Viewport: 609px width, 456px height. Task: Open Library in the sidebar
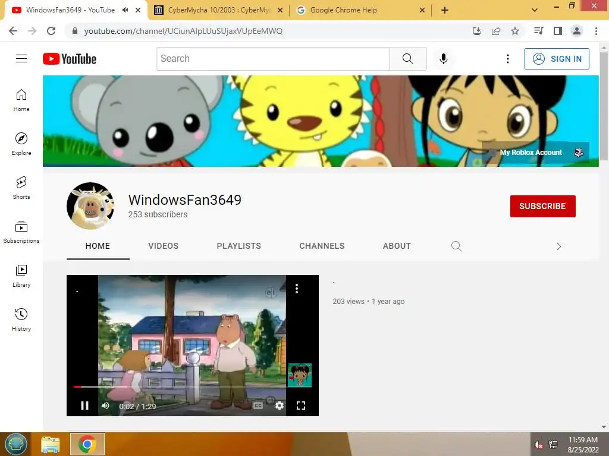tap(21, 275)
